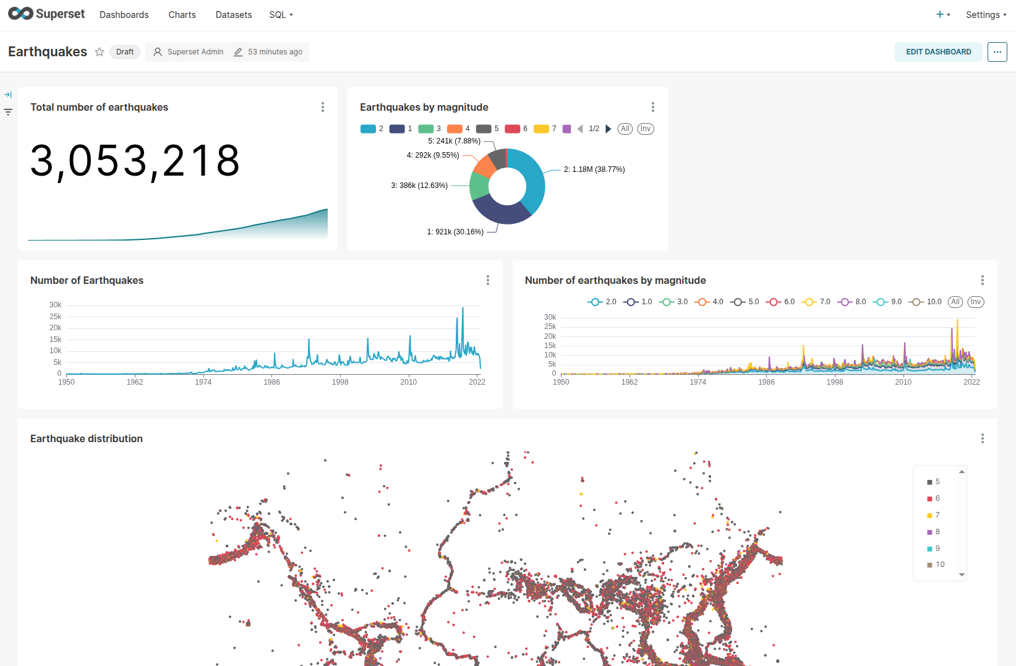Go to next pie legend page
This screenshot has height=666, width=1016.
point(608,129)
